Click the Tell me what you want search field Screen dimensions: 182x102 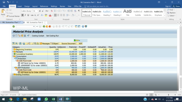coord(97,6)
